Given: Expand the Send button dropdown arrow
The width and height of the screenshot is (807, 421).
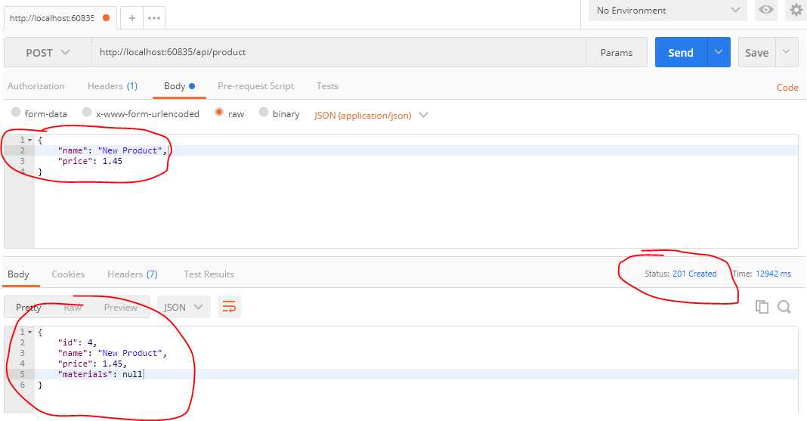Looking at the screenshot, I should point(719,52).
